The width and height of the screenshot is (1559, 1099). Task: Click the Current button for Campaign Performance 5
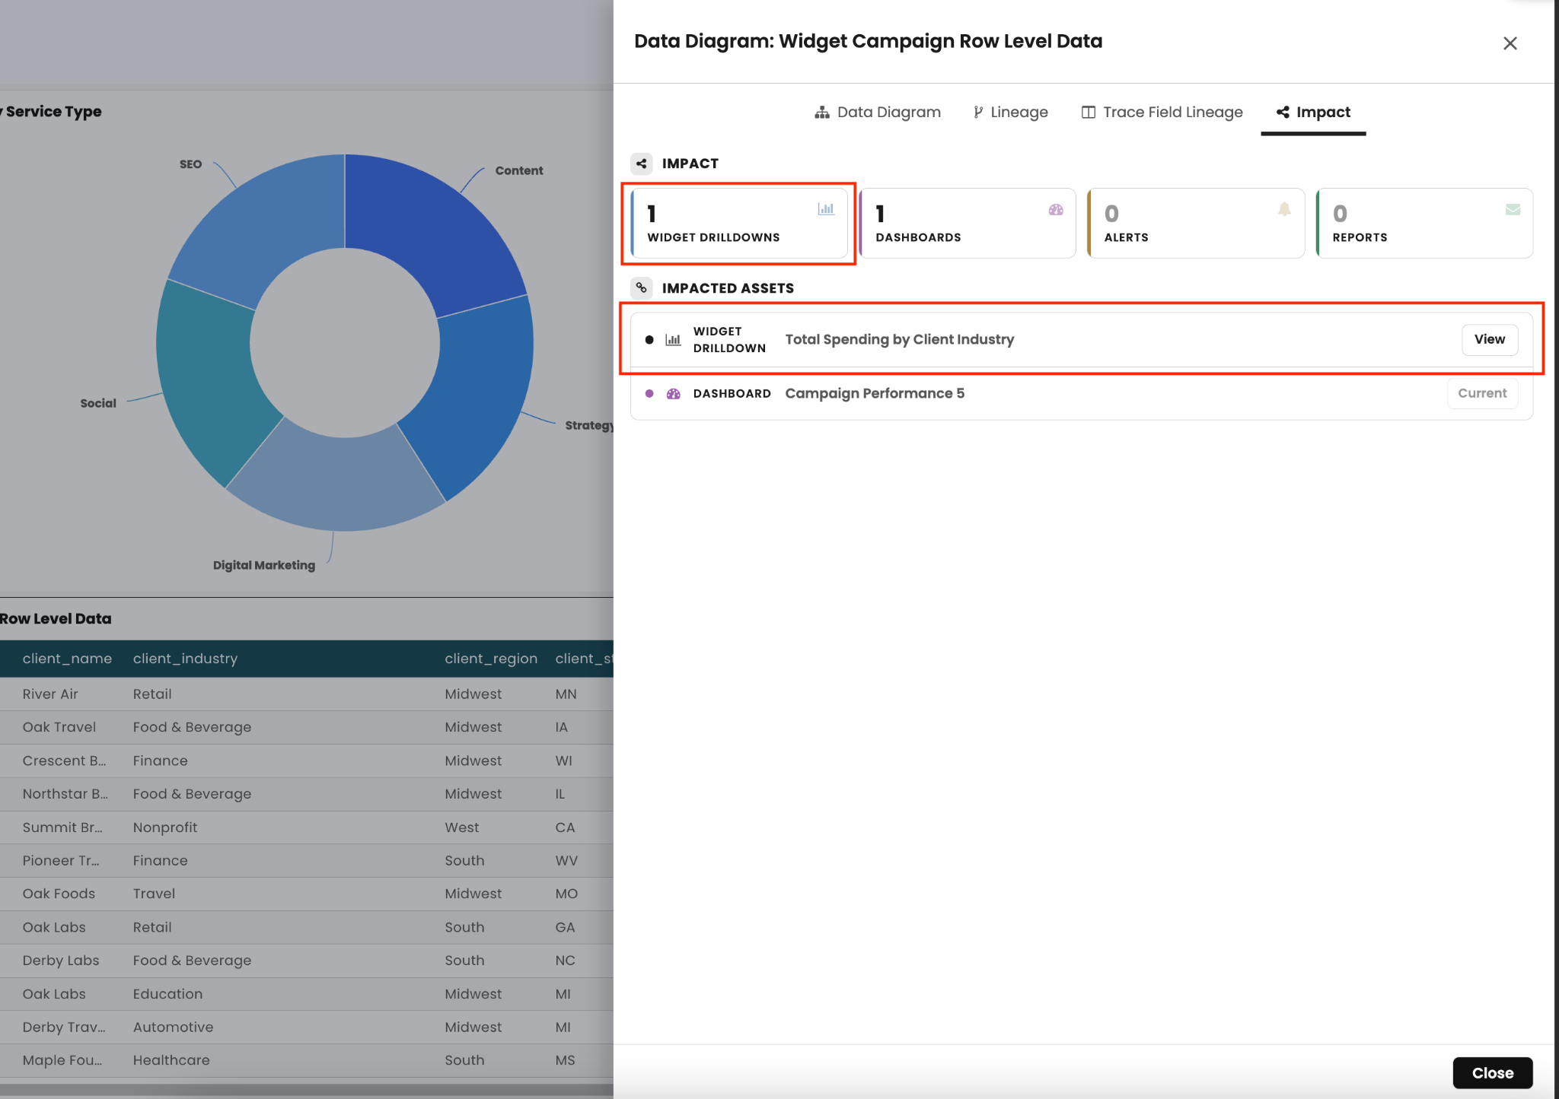[1482, 393]
